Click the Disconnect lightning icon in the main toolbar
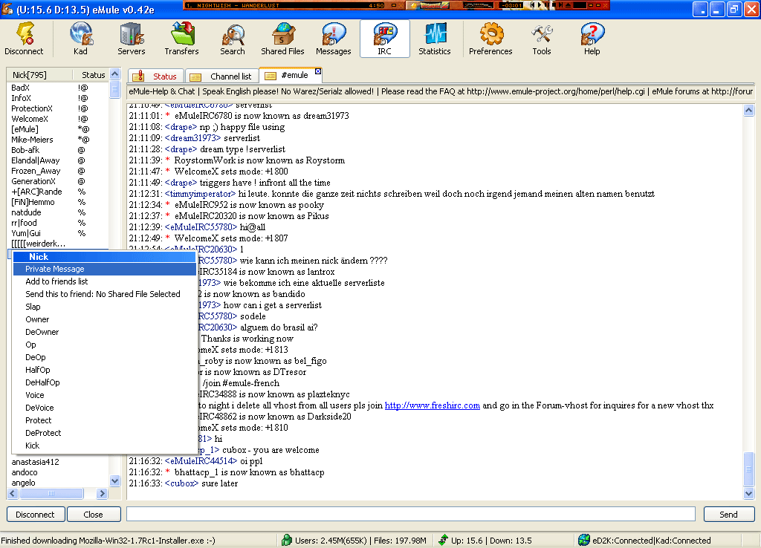The height and width of the screenshot is (548, 761). 24,39
